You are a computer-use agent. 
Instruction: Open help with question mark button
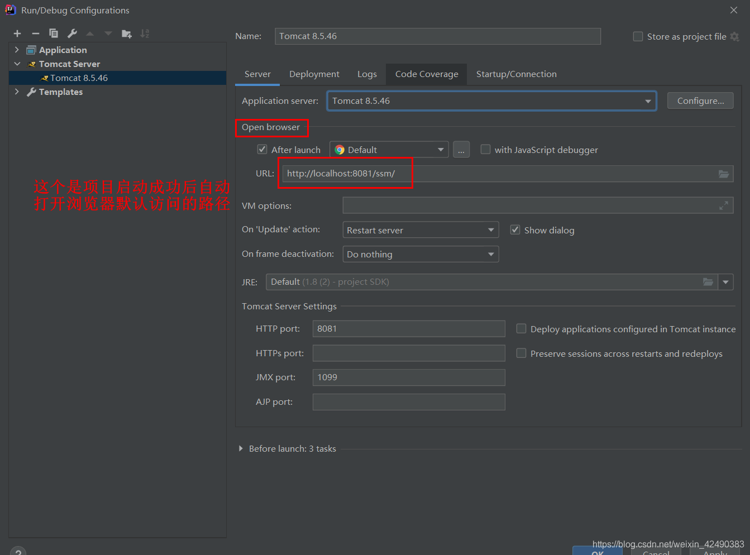pos(18,551)
